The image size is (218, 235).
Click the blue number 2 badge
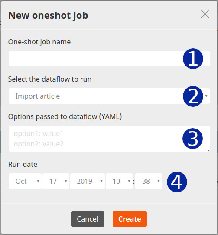[193, 96]
